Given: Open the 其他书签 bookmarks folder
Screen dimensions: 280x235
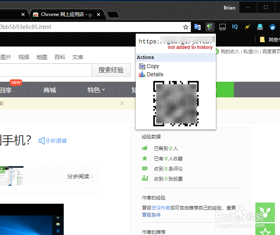Looking at the screenshot, I should (270, 39).
